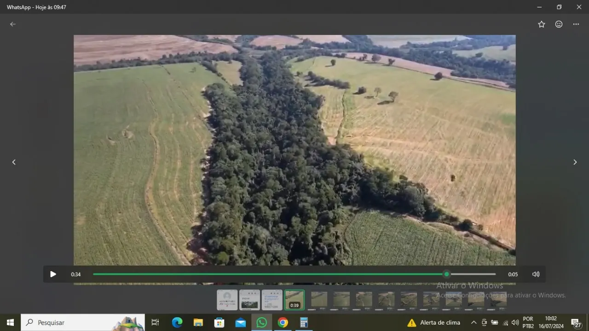The height and width of the screenshot is (331, 589).
Task: Maximize or restore the WhatsApp window
Action: click(559, 7)
